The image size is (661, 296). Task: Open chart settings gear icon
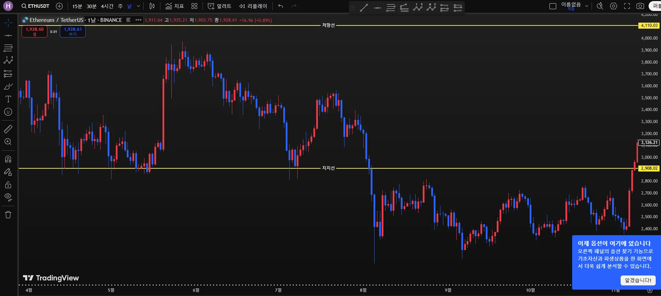tap(614, 6)
